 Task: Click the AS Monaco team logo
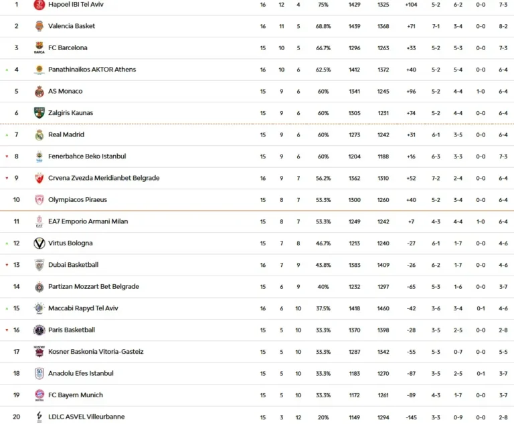[x=39, y=92]
